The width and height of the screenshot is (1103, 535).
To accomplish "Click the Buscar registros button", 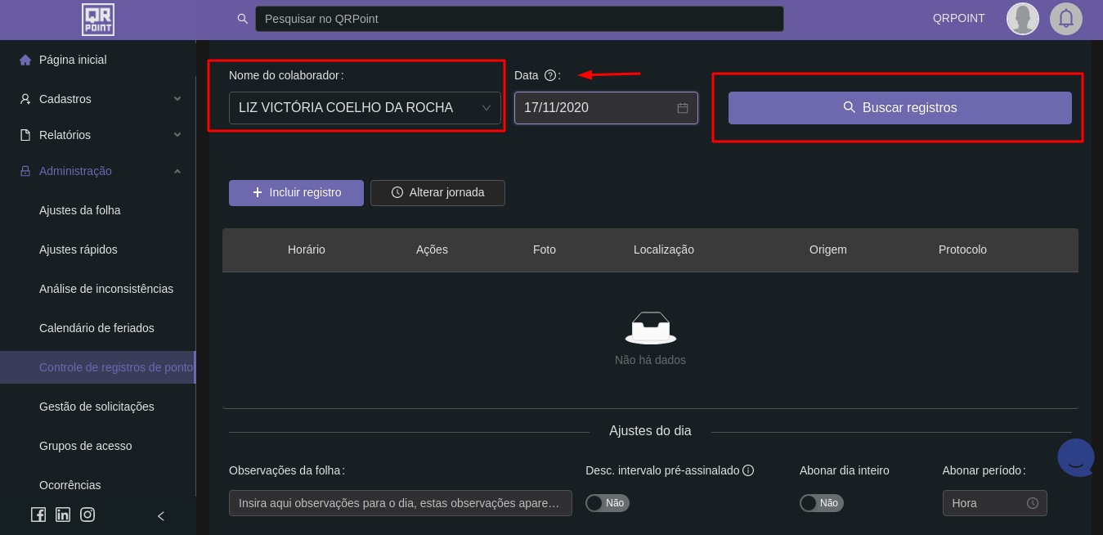I will tap(899, 108).
